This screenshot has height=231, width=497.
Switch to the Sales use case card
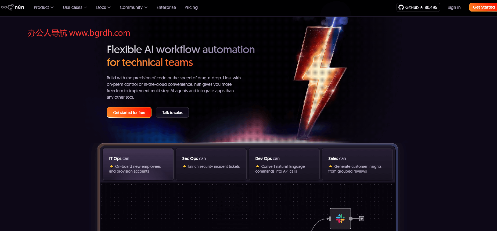click(x=357, y=164)
